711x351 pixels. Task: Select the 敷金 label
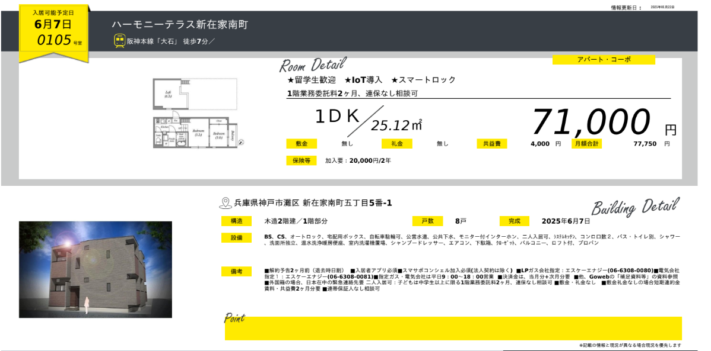click(x=301, y=144)
